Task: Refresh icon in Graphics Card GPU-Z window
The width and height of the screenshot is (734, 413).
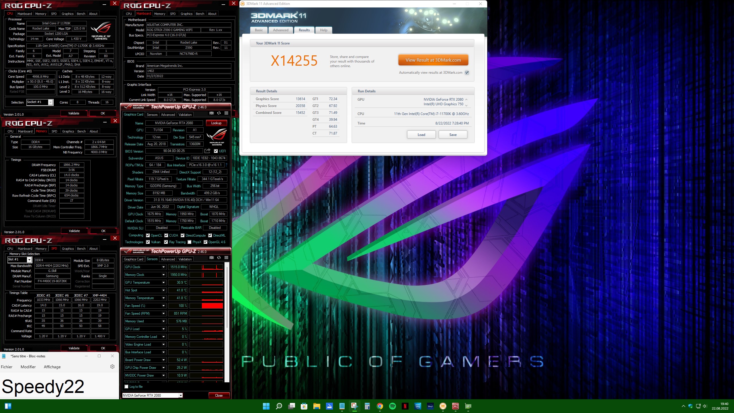Action: point(219,113)
